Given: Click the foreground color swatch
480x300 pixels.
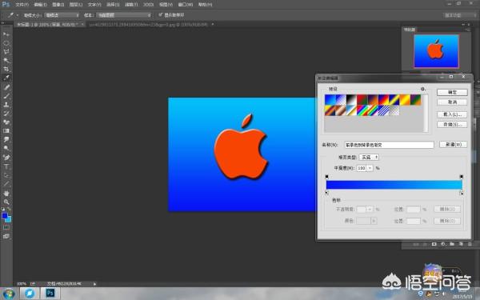Looking at the screenshot, I should [x=4, y=216].
